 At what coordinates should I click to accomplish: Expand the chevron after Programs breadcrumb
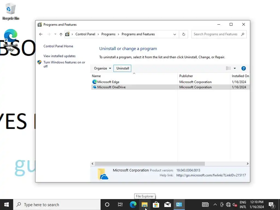(x=118, y=34)
